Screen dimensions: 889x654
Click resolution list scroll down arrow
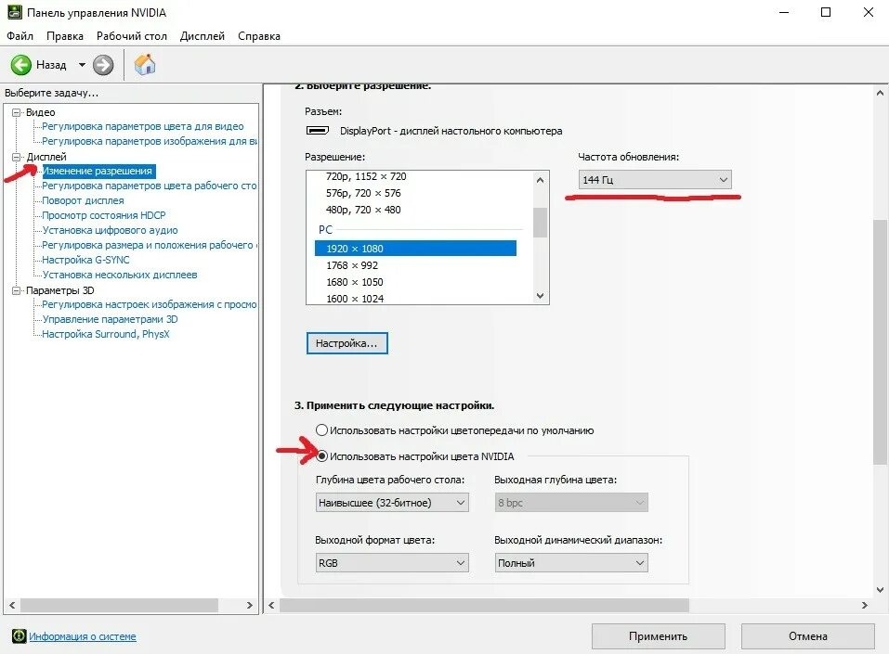tap(540, 296)
